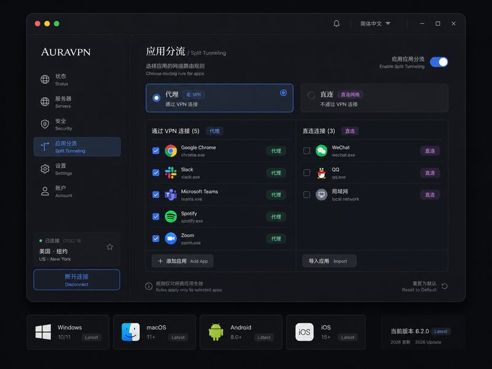Click 重置为默认 Reset to Default link
492x369 pixels.
click(419, 287)
